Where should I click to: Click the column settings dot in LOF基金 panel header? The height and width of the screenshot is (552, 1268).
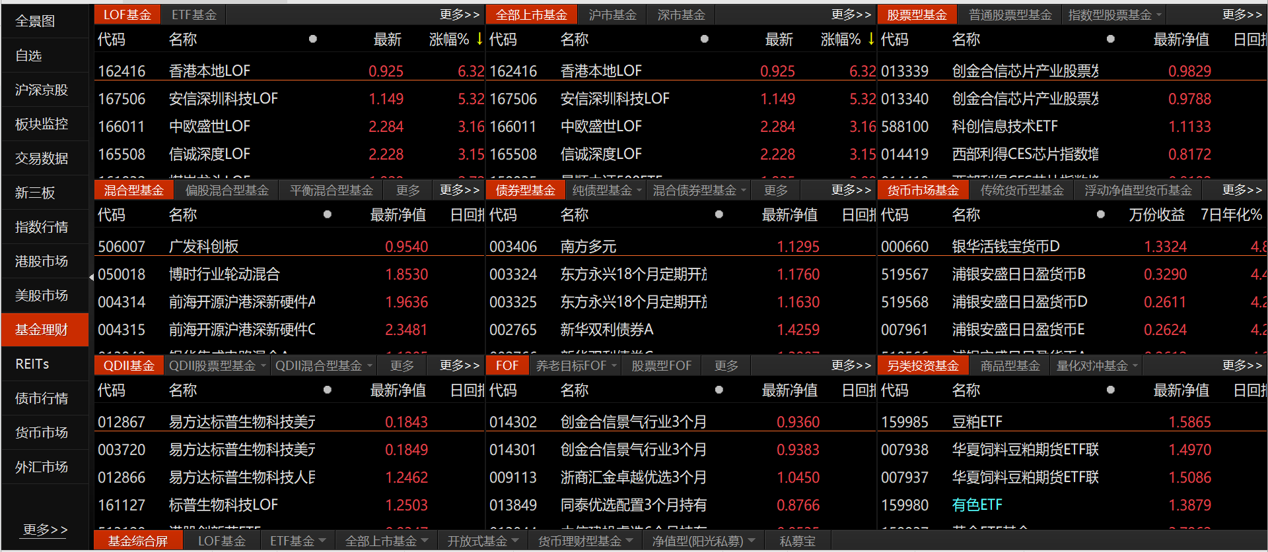click(x=313, y=39)
